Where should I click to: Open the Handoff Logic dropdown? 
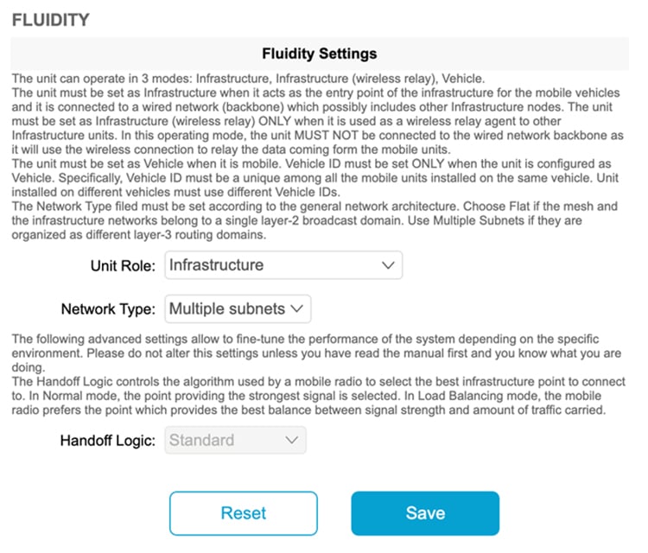pos(235,440)
